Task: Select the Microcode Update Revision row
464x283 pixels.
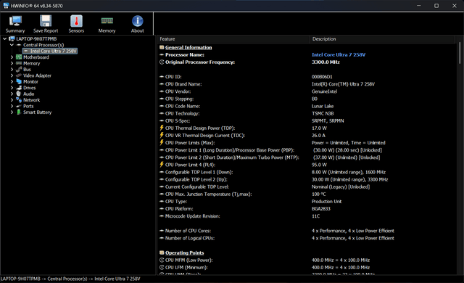Action: point(306,216)
